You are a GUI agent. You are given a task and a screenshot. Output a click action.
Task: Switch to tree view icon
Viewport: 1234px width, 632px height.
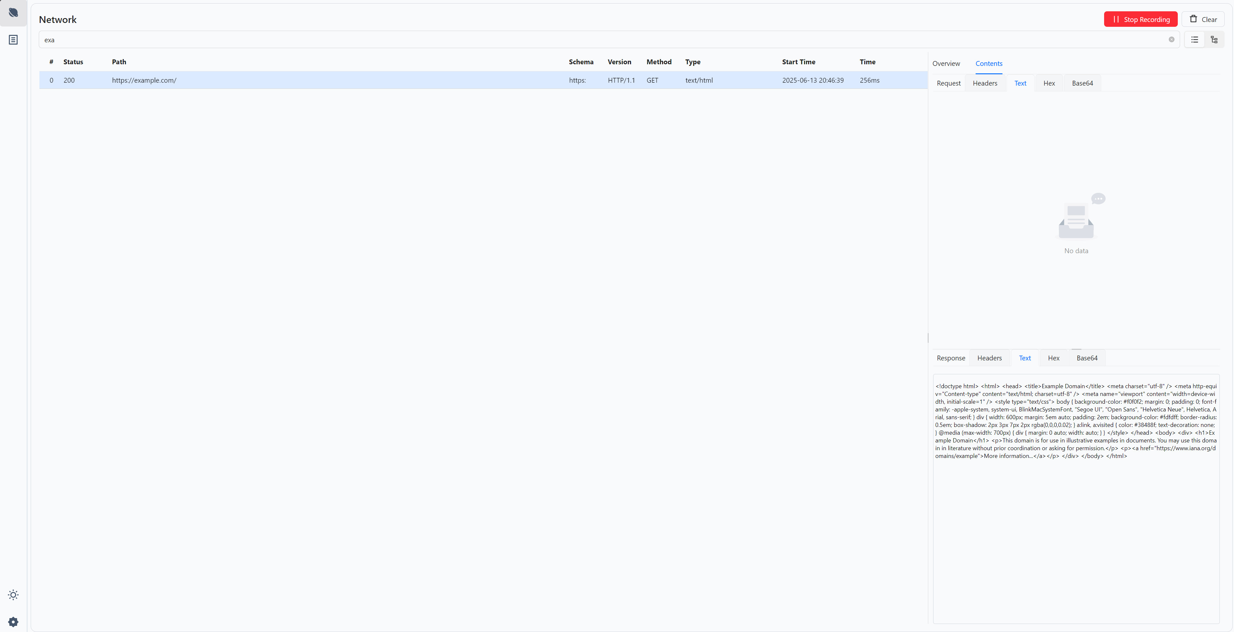coord(1214,40)
